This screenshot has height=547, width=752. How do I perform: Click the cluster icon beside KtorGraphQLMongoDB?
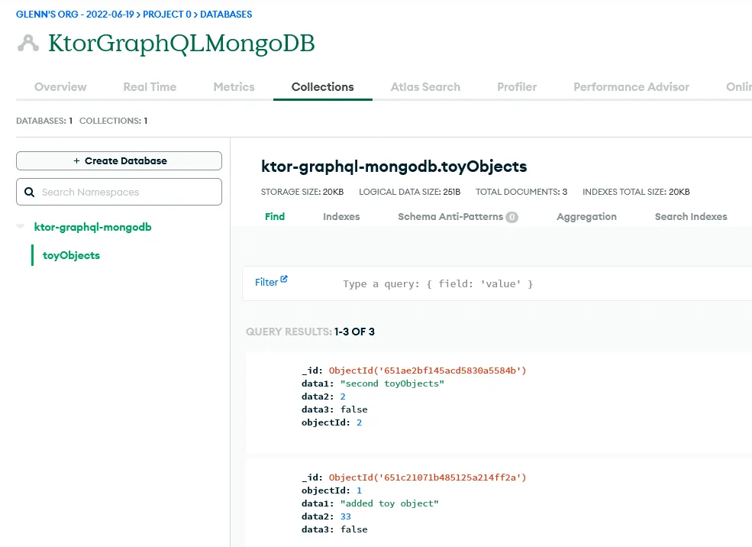tap(28, 44)
